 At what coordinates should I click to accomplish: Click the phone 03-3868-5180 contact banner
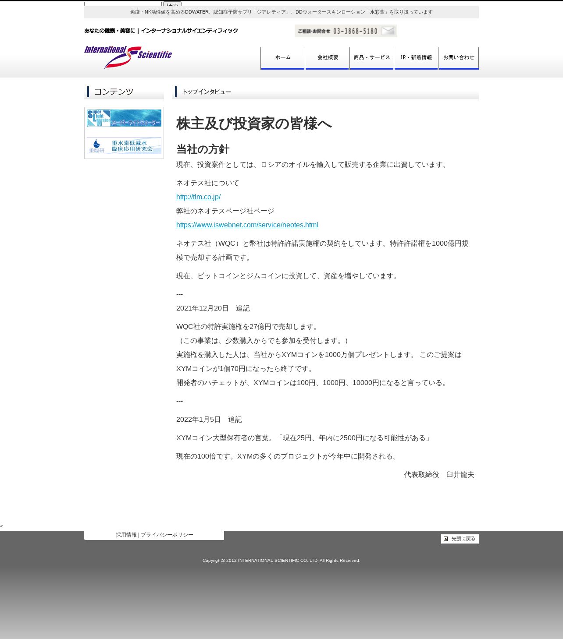(346, 31)
